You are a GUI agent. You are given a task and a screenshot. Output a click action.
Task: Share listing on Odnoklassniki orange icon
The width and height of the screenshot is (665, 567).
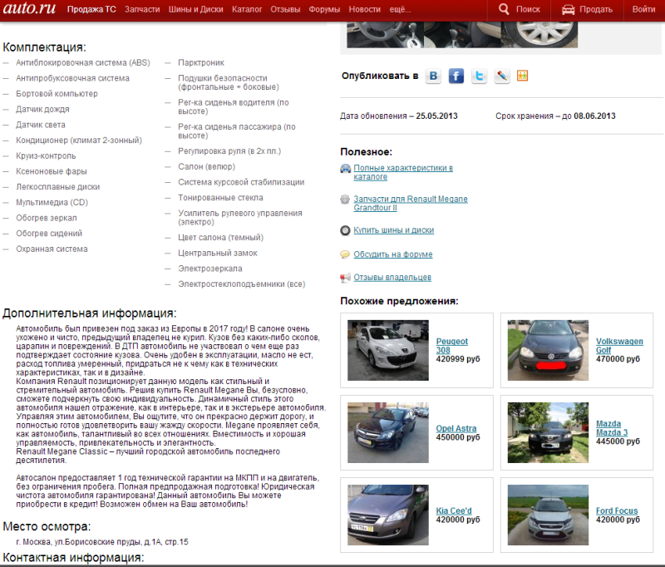coord(523,76)
